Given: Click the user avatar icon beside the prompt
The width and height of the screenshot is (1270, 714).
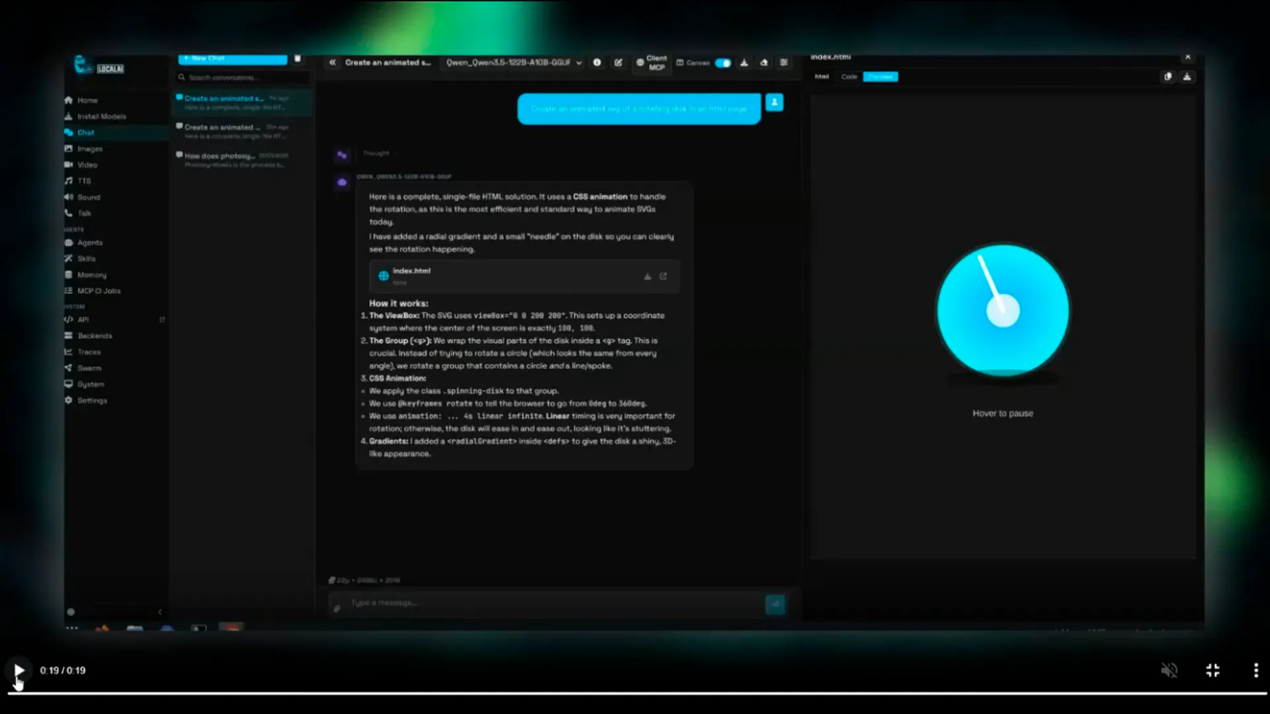Looking at the screenshot, I should click(x=775, y=102).
